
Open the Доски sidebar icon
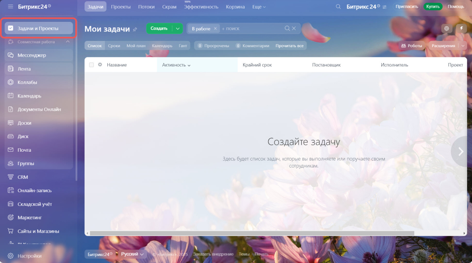tap(11, 123)
